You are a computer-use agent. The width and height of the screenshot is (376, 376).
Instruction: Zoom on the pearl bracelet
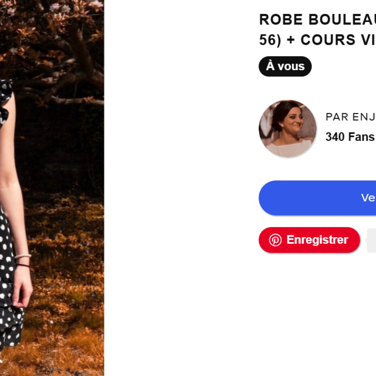coord(23,256)
